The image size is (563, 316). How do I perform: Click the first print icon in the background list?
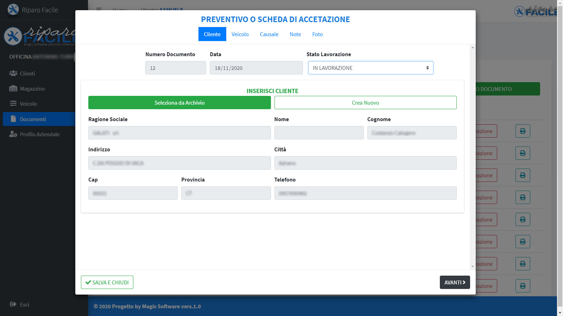pyautogui.click(x=523, y=131)
